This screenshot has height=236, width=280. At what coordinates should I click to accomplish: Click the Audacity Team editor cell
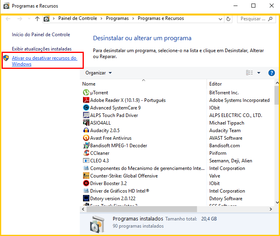(225, 131)
